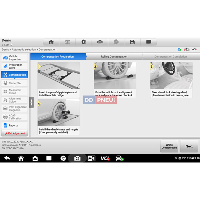
Task: Click the printer icon
Action: (x=100, y=42)
